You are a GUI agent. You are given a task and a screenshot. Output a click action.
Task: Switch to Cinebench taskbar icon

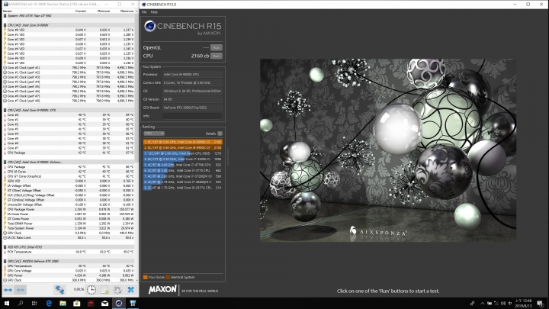click(x=119, y=303)
